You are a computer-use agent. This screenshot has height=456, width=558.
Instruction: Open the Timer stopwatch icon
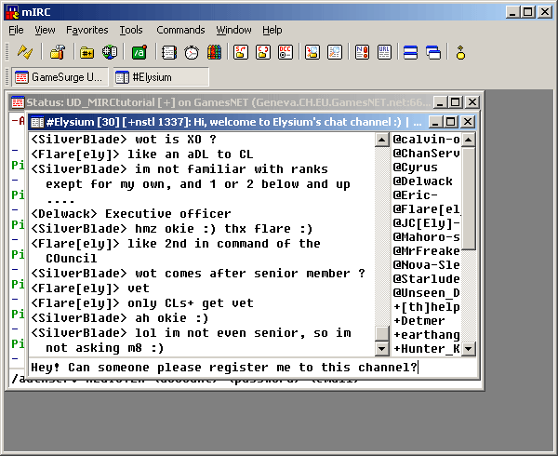click(x=192, y=52)
